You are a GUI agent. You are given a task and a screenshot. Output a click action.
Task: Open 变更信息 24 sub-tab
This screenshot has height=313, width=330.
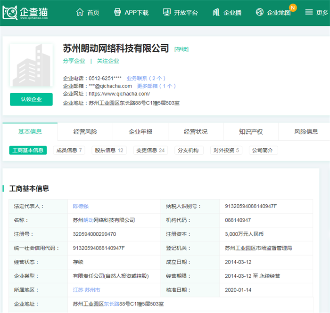click(150, 150)
